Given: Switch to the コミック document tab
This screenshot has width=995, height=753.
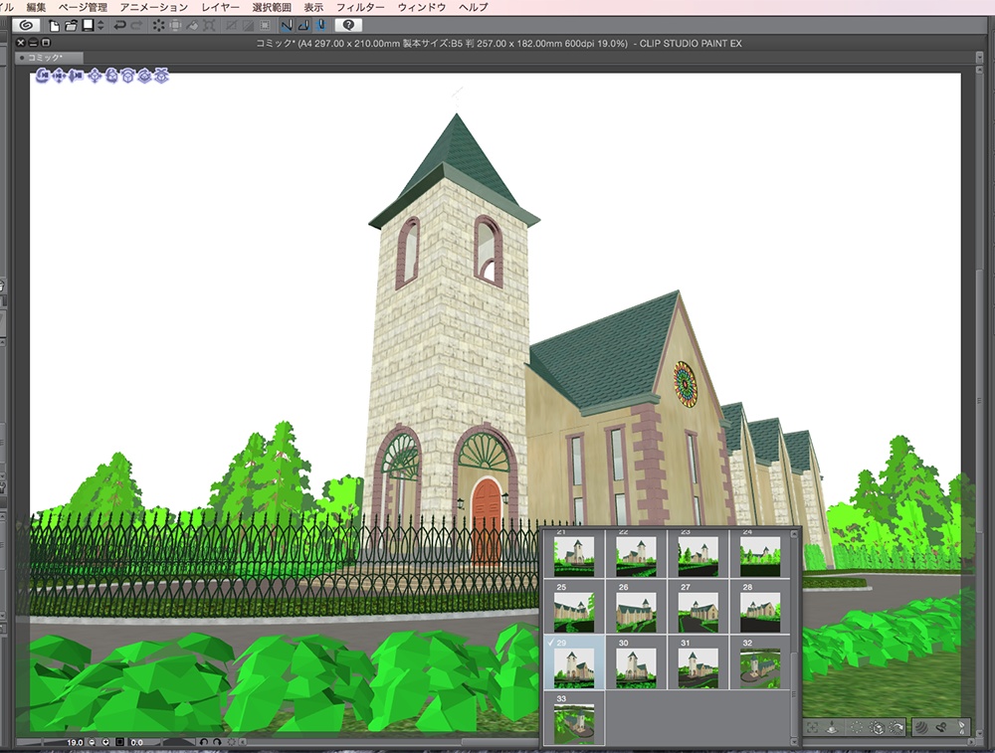Looking at the screenshot, I should pyautogui.click(x=45, y=59).
